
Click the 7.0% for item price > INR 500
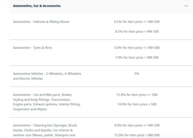[137, 57]
